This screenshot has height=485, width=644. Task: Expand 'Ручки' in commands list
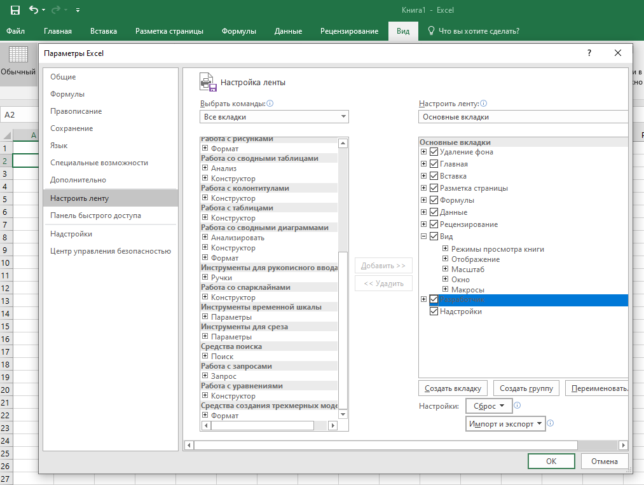(x=205, y=277)
